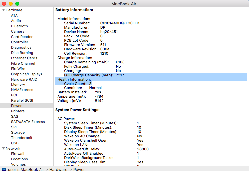Collapse the Network section triangle
The height and width of the screenshot is (171, 249).
(3, 148)
